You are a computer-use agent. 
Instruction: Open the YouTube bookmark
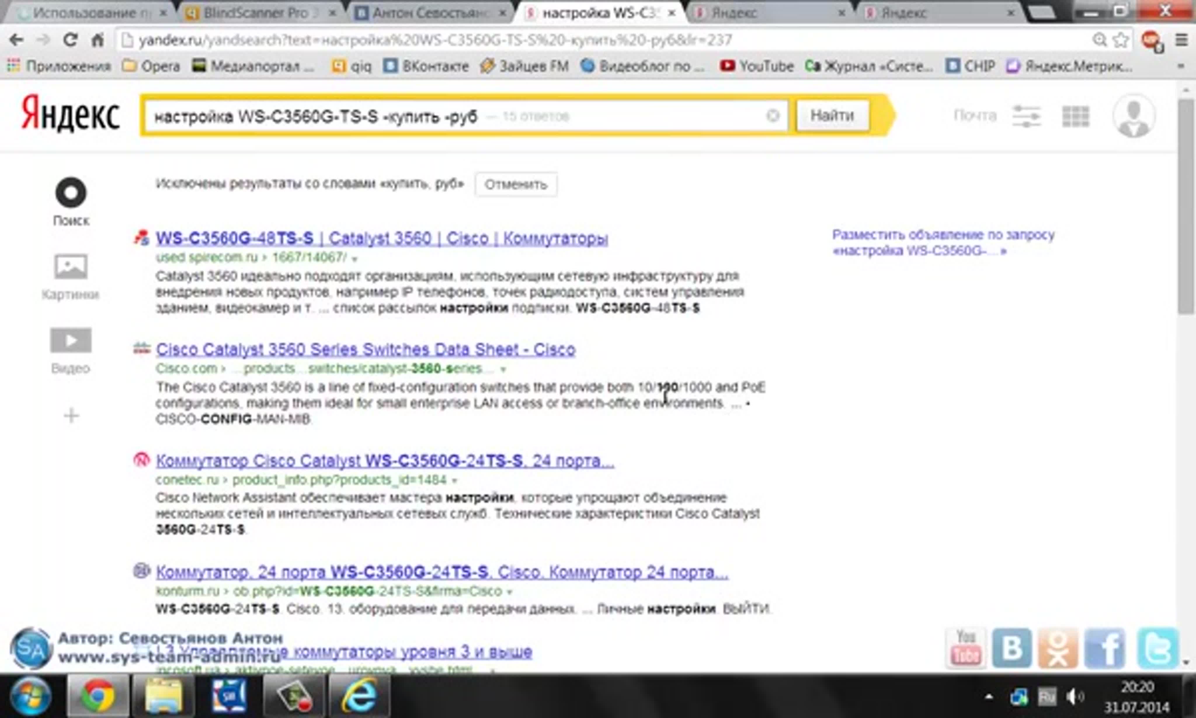coord(757,66)
